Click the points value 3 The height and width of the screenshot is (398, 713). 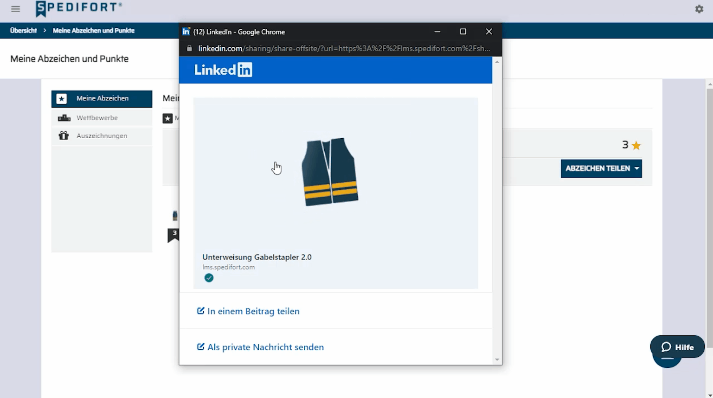pyautogui.click(x=625, y=145)
